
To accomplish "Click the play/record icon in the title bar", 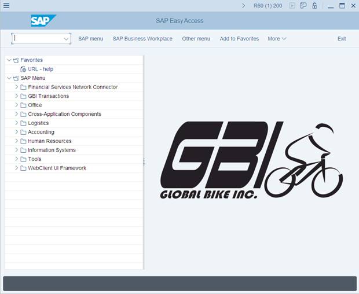I will [292, 6].
